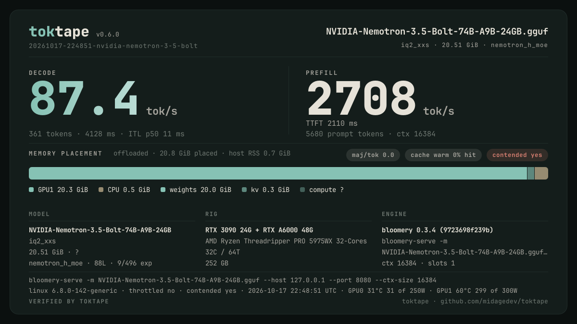Click the toktape logo title
This screenshot has height=324, width=577.
(59, 32)
